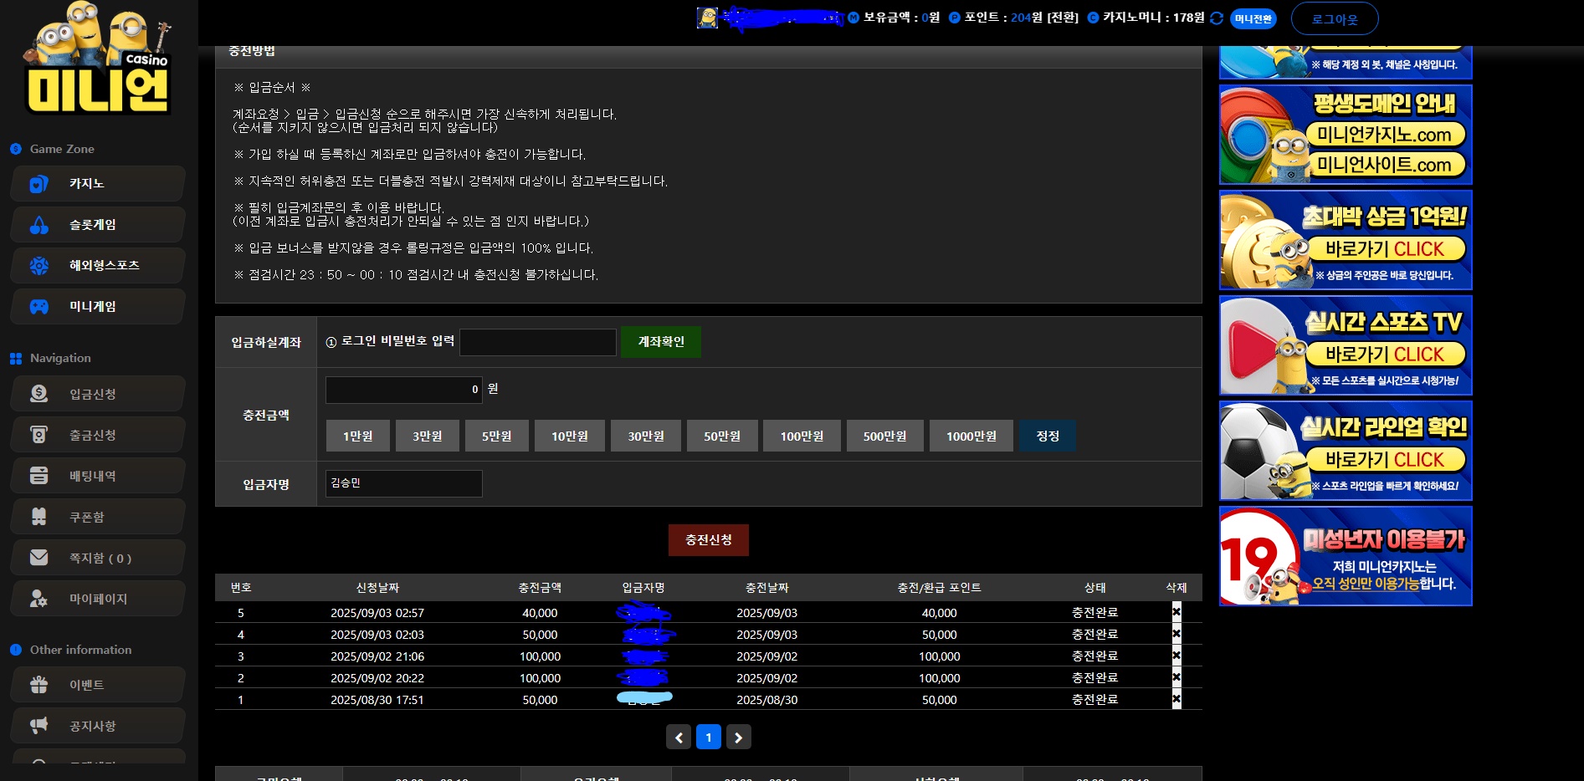
Task: Click the 쿠폰함 coupon icon
Action: pos(39,517)
